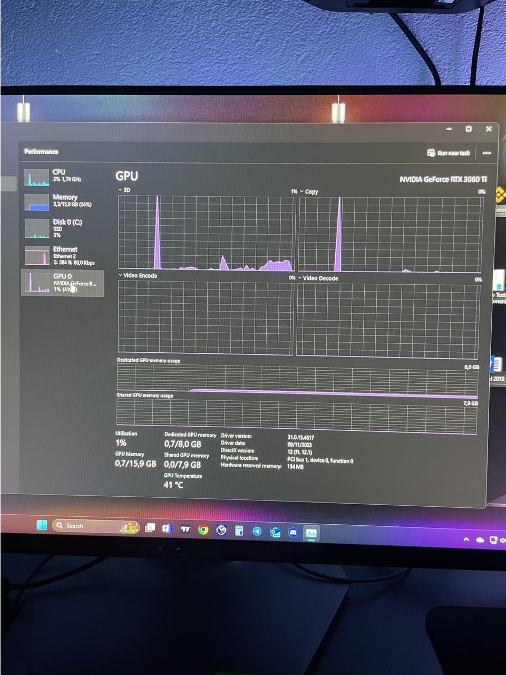This screenshot has width=506, height=675.
Task: Launch Google Chrome from the taskbar
Action: click(x=203, y=529)
